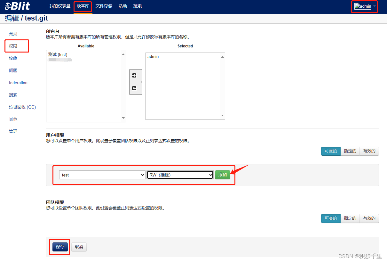
Task: Switch to the federation settings tab
Action: 18,83
